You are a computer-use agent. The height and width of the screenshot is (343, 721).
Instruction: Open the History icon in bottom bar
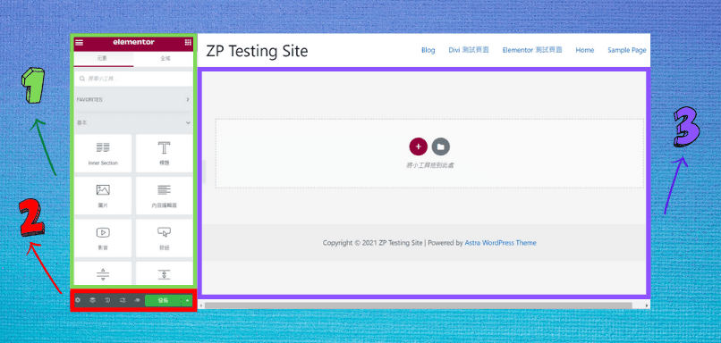coord(107,300)
